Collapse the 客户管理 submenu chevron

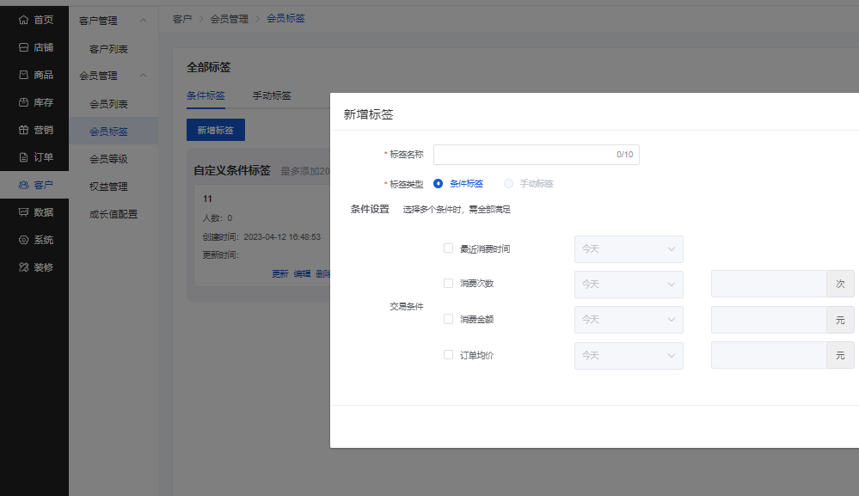point(143,21)
